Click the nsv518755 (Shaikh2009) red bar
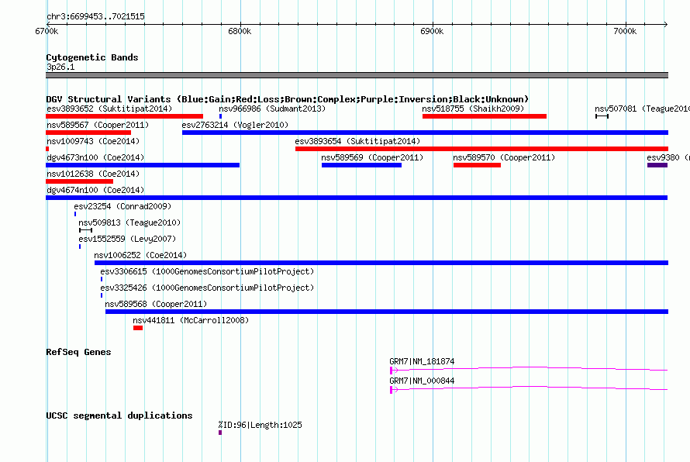The image size is (690, 462). [x=485, y=116]
